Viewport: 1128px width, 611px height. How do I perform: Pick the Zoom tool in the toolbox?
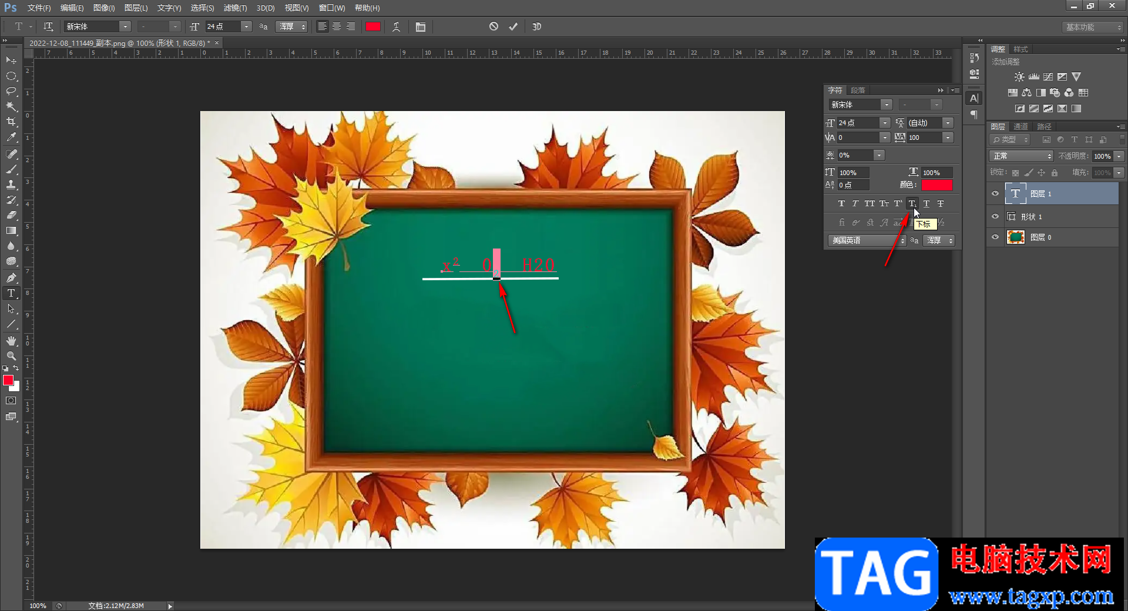[x=11, y=356]
